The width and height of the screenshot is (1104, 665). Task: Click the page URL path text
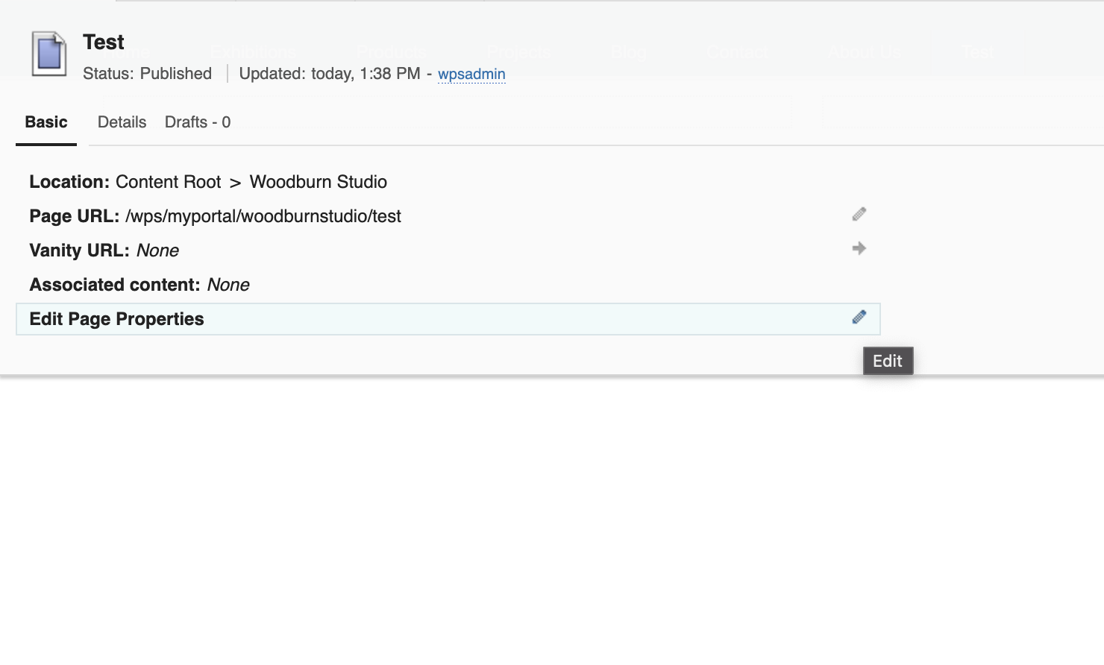pos(263,216)
